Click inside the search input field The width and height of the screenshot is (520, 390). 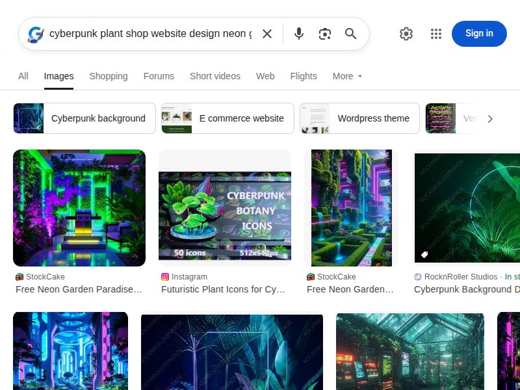click(x=149, y=33)
